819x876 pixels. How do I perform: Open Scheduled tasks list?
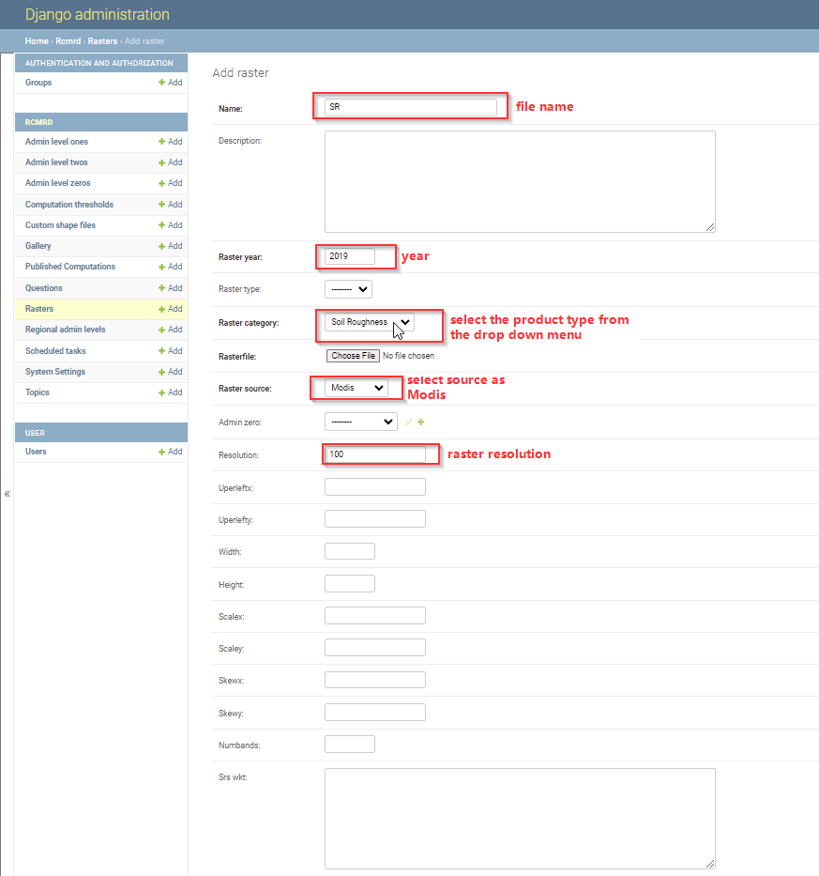pyautogui.click(x=55, y=351)
